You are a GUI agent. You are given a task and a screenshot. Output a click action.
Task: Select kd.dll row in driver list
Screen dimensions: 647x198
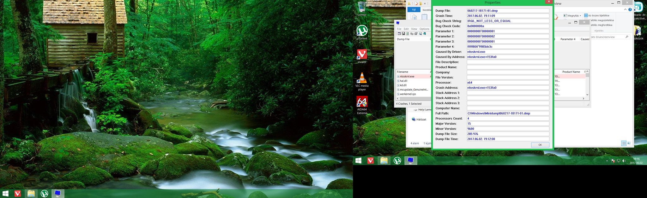pyautogui.click(x=413, y=85)
